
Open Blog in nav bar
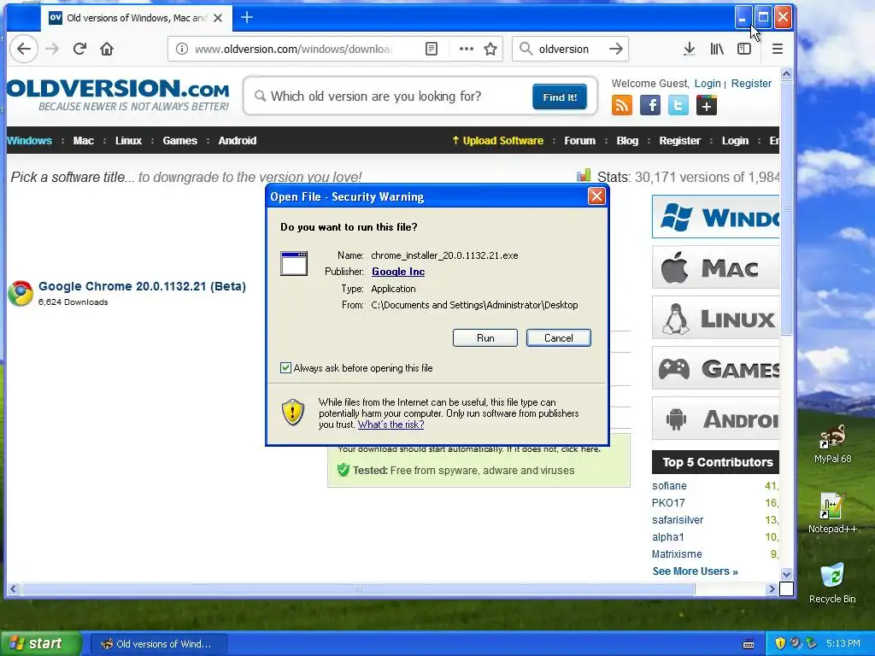[x=627, y=141]
